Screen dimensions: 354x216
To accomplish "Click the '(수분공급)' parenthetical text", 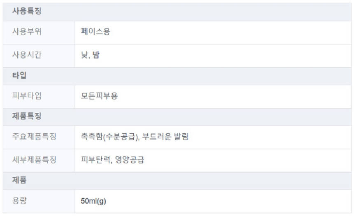I will coord(119,137).
